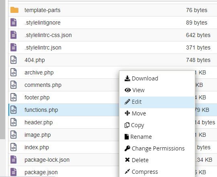
Task: Click the 404.php code file icon
Action: click(x=14, y=60)
